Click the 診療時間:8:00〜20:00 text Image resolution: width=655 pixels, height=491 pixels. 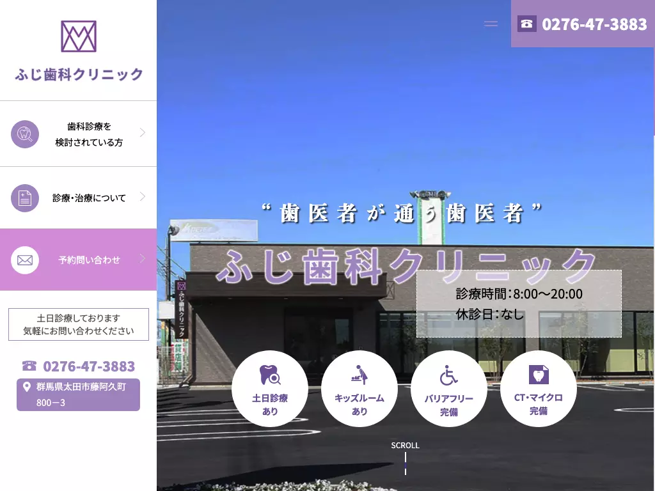pyautogui.click(x=519, y=294)
